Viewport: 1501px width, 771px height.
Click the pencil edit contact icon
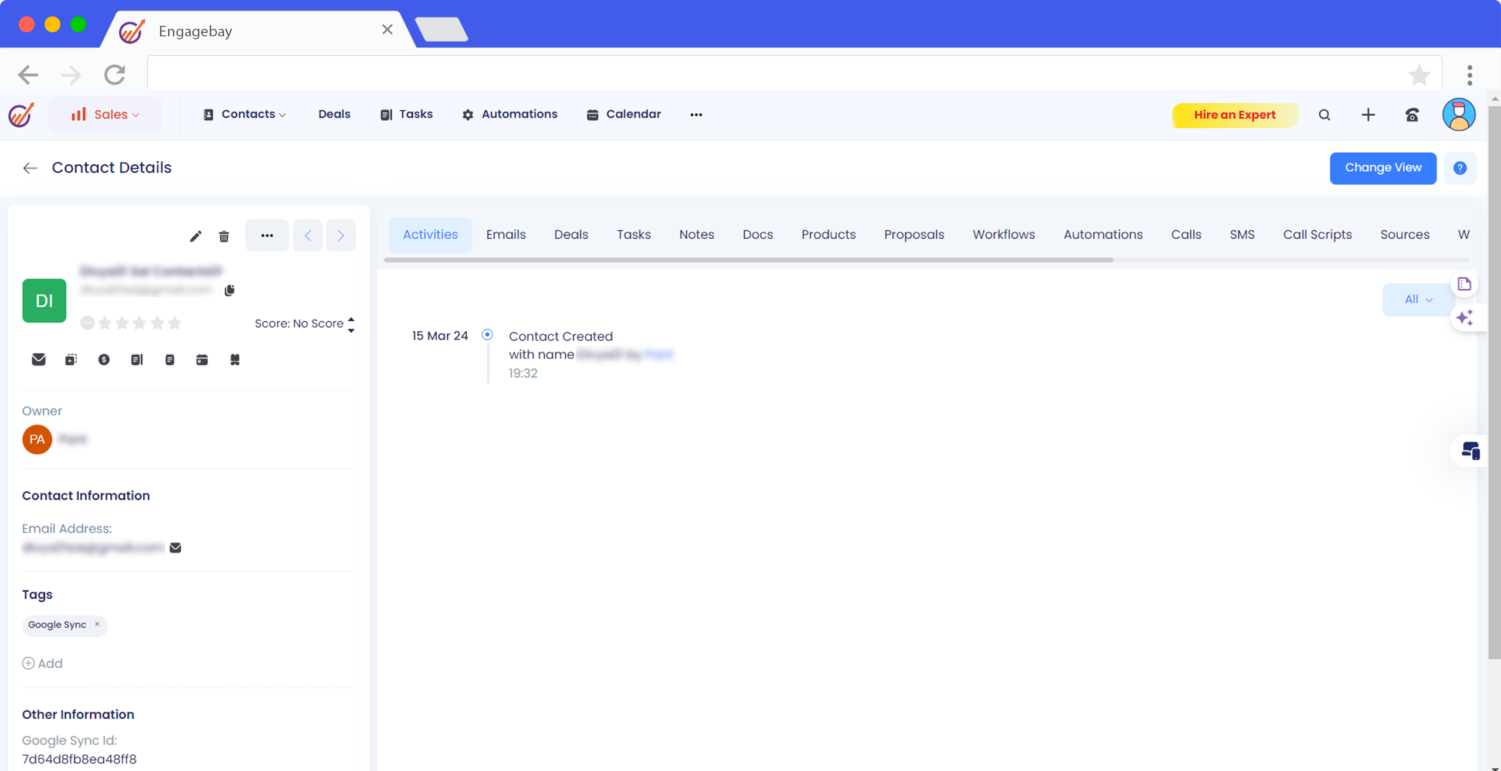click(x=196, y=236)
